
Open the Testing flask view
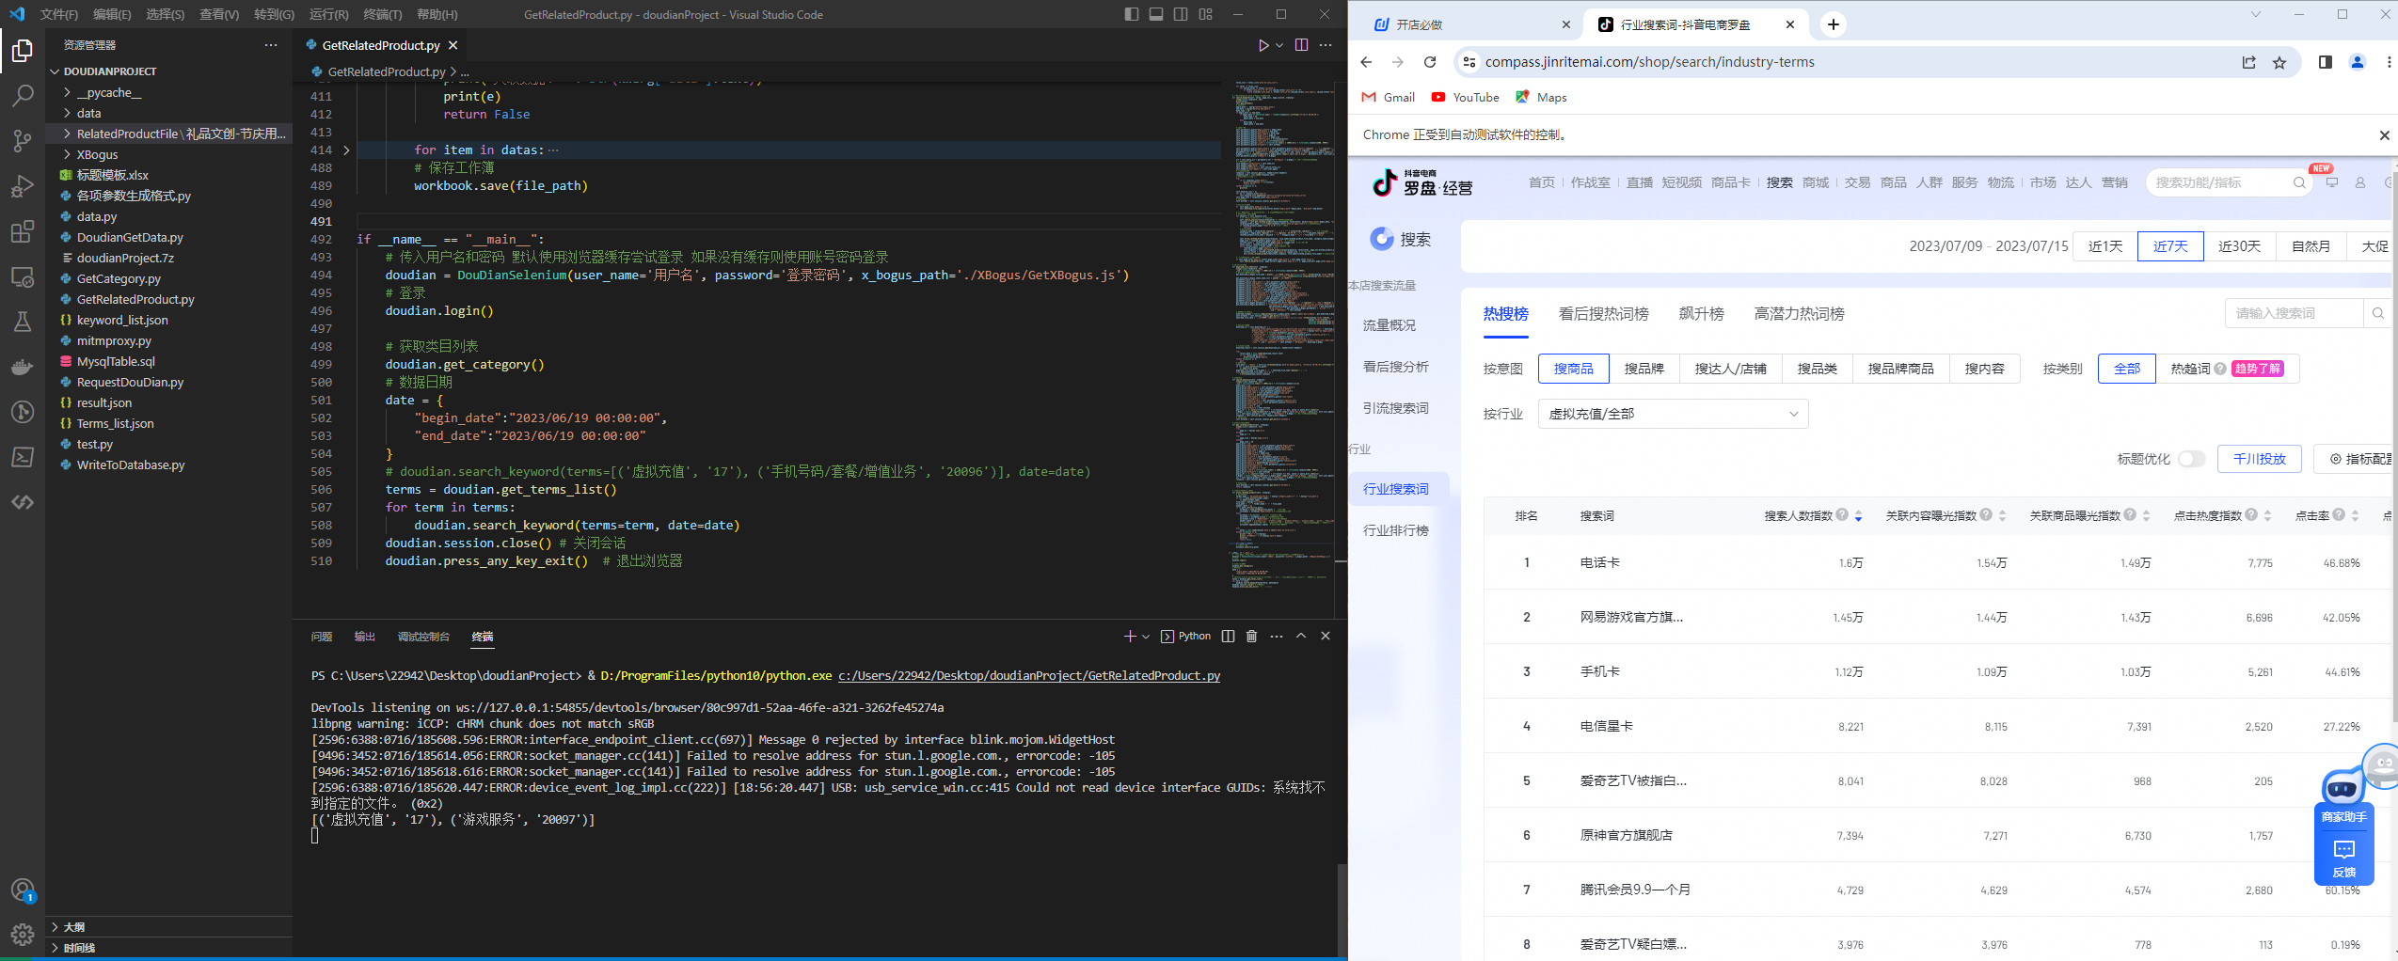[x=23, y=322]
